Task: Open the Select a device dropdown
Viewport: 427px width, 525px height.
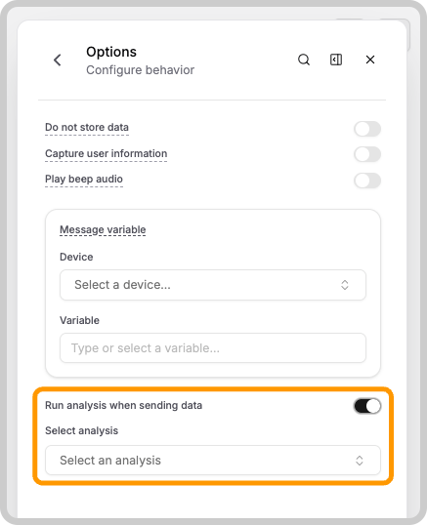Action: (213, 285)
